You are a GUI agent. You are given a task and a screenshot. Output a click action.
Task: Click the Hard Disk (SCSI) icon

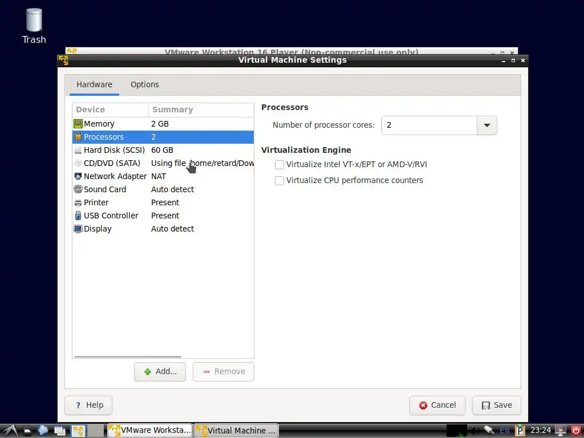pos(78,150)
